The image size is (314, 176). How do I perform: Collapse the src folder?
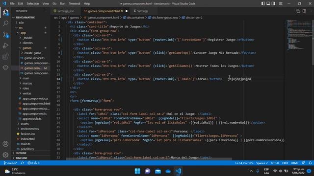21,28
